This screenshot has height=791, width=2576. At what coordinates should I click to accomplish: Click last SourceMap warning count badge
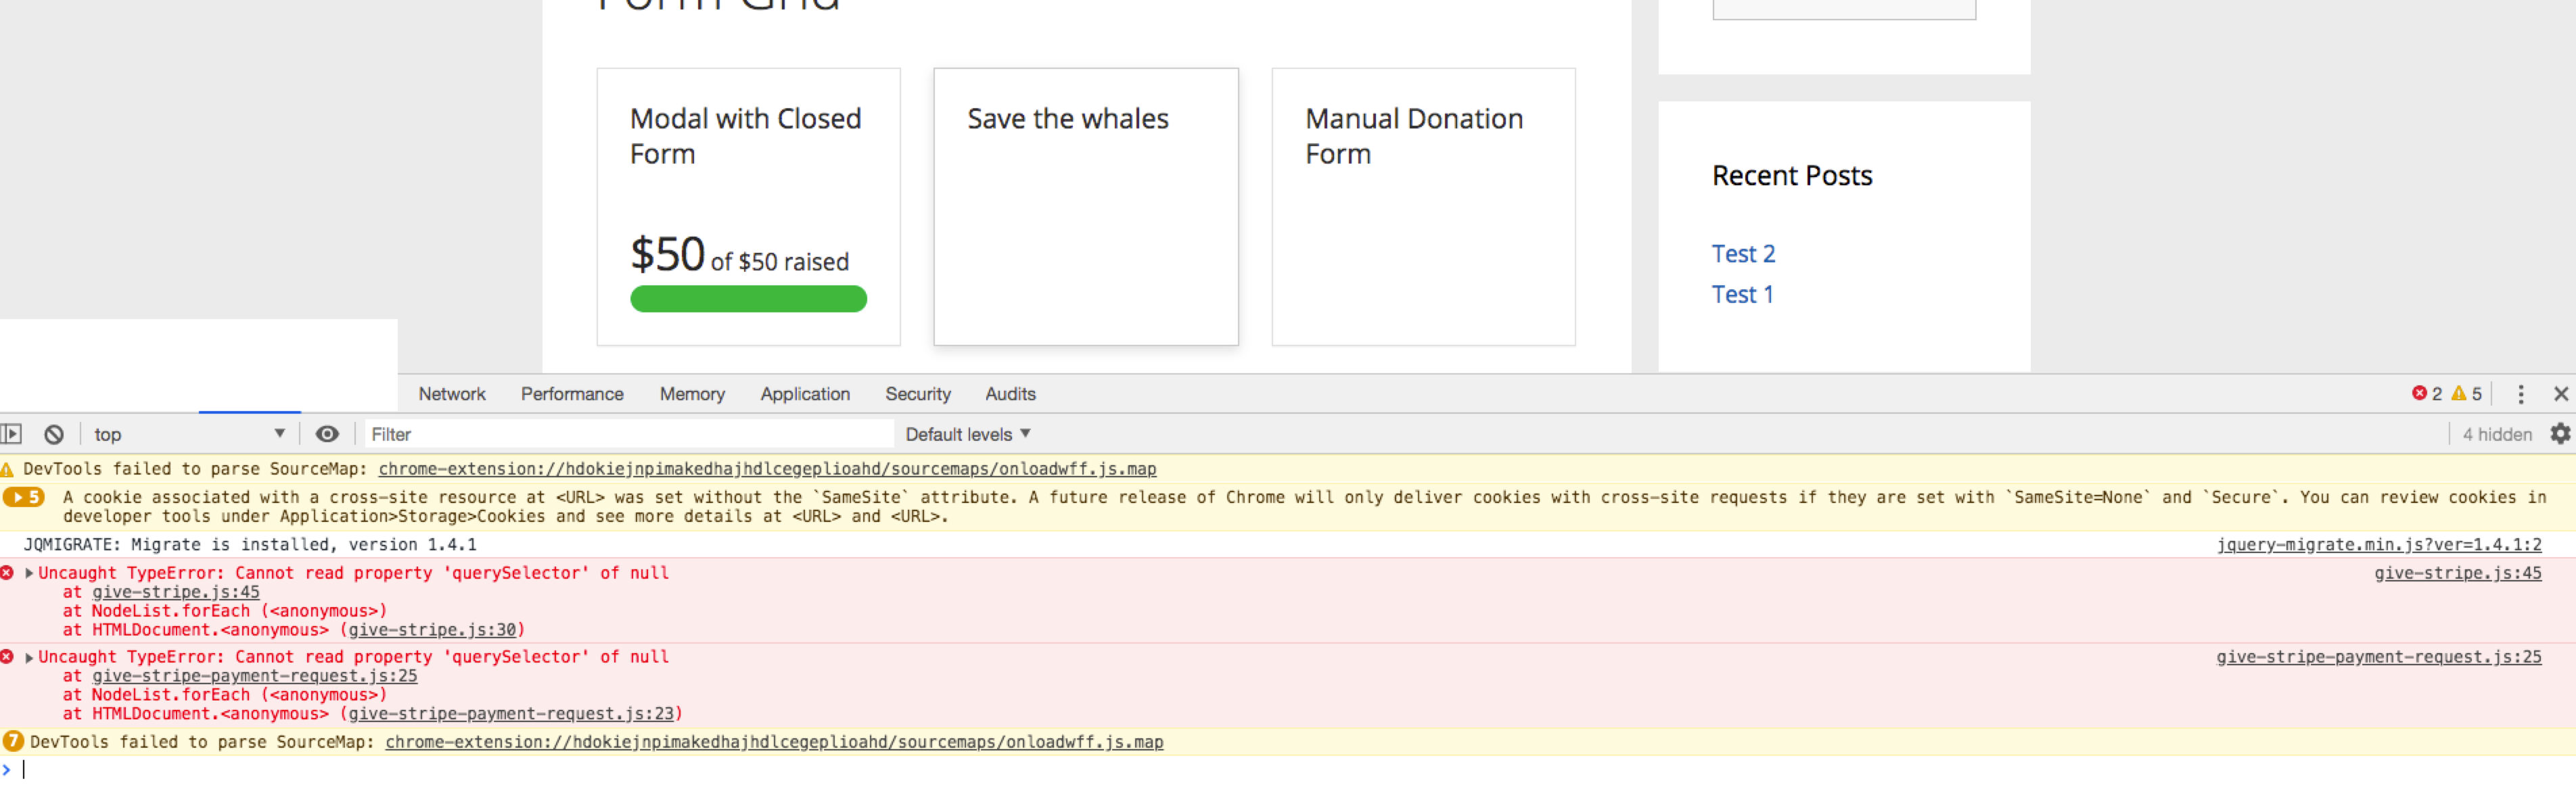13,742
